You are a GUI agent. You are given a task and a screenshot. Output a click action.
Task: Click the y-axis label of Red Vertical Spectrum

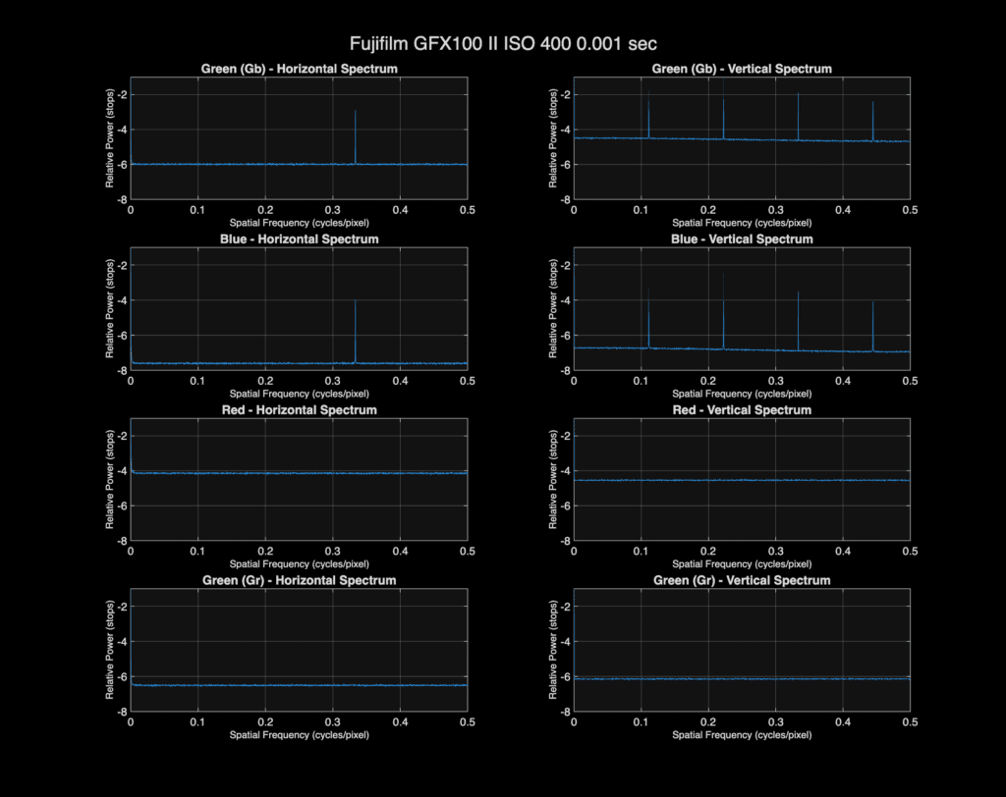[x=552, y=479]
